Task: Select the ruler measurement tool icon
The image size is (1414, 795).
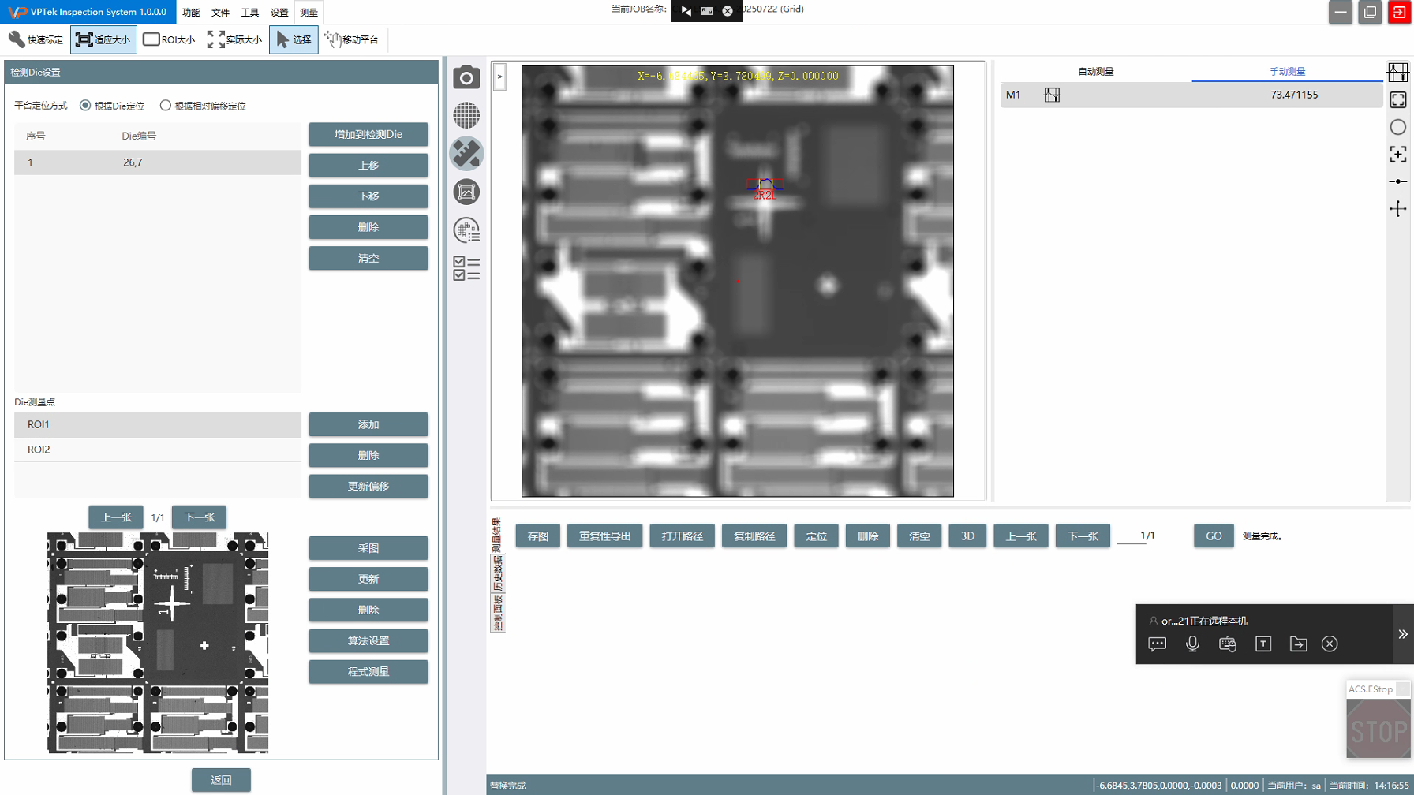Action: click(466, 154)
